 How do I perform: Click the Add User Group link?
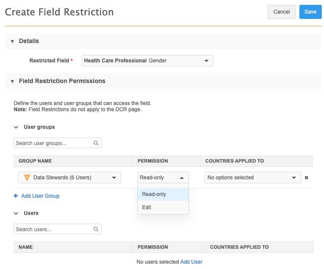(x=40, y=196)
